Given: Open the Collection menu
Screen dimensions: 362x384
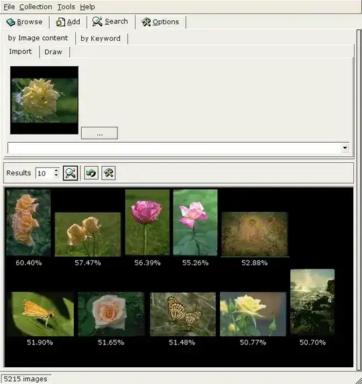Looking at the screenshot, I should 36,7.
